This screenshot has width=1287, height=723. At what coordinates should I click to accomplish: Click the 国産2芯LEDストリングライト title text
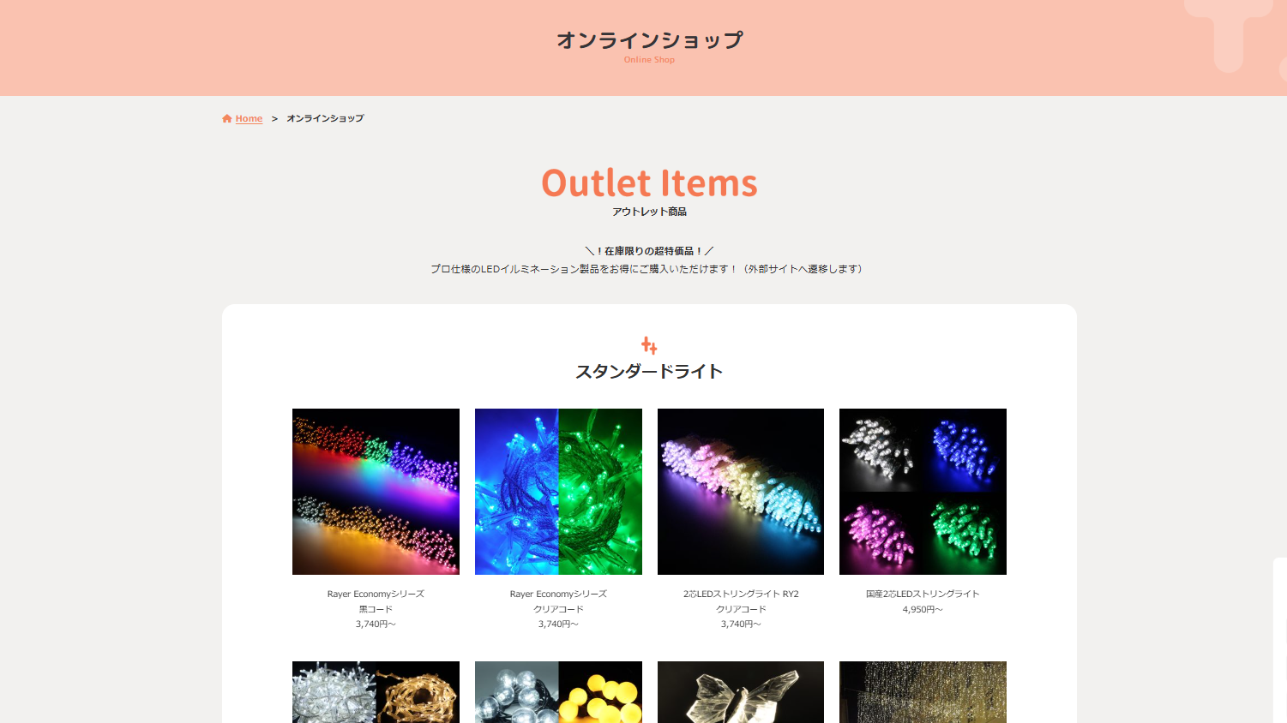click(923, 594)
